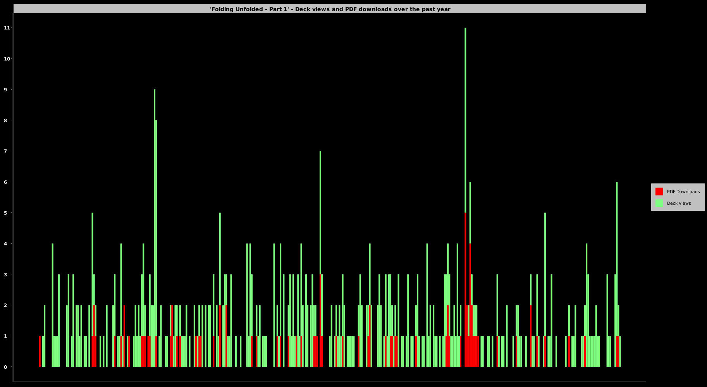This screenshot has height=387, width=707.
Task: Click the 'PDF Downloads' legend label
Action: pyautogui.click(x=683, y=192)
